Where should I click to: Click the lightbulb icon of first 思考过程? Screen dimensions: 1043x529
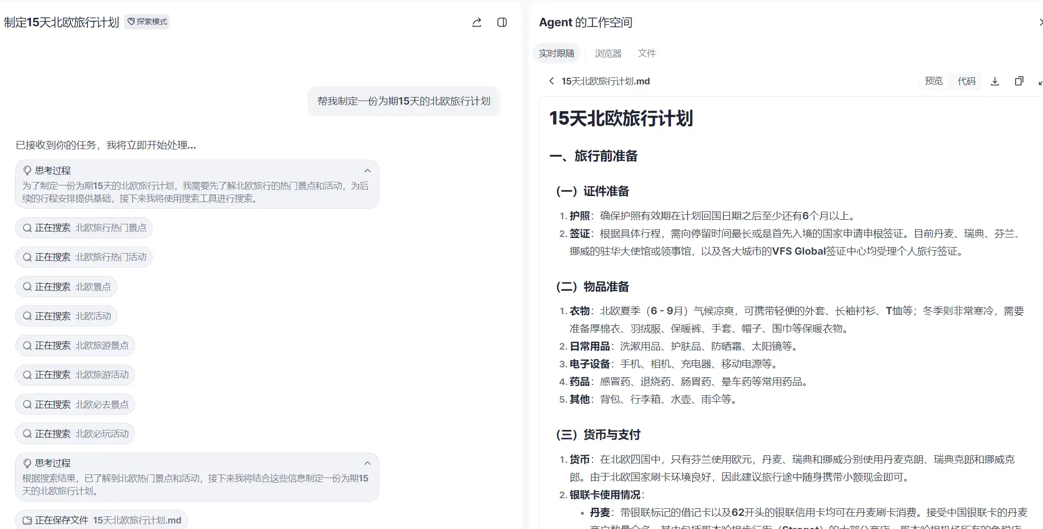coord(27,171)
